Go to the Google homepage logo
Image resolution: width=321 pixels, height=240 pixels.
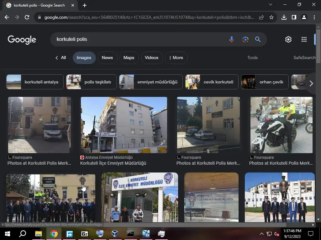[22, 40]
